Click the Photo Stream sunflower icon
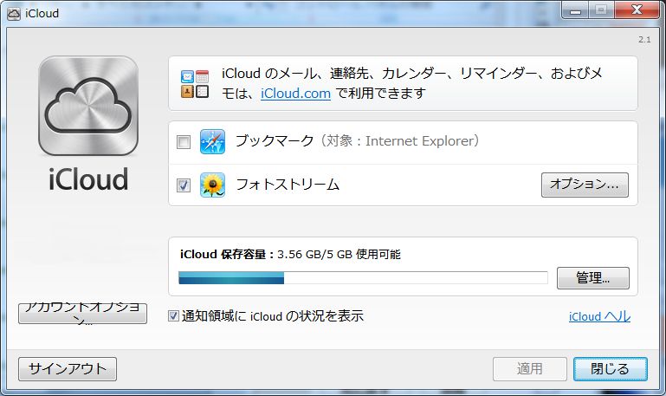 click(x=212, y=185)
